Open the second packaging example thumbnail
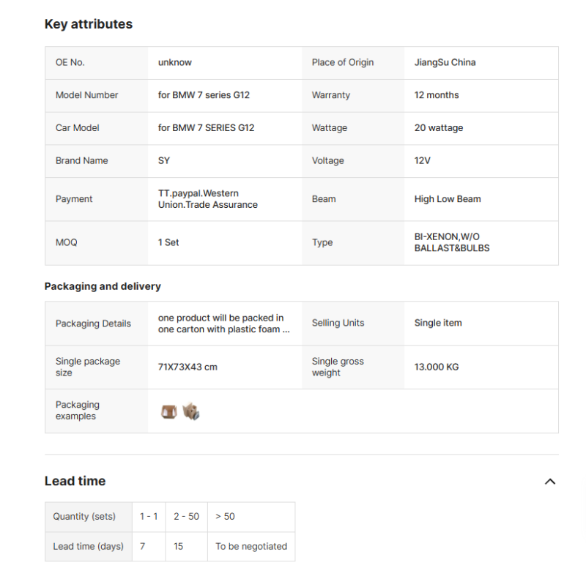Viewport: 586px width, 568px height. (191, 411)
